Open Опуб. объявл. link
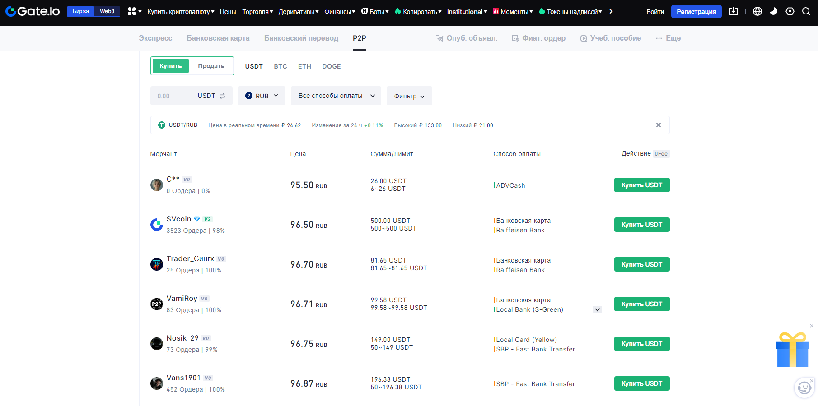The image size is (818, 406). click(467, 38)
